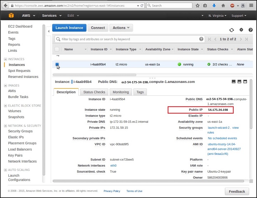Screen dimensions: 257x198
Task: Switch to the Status Checks tab
Action: [x=94, y=92]
